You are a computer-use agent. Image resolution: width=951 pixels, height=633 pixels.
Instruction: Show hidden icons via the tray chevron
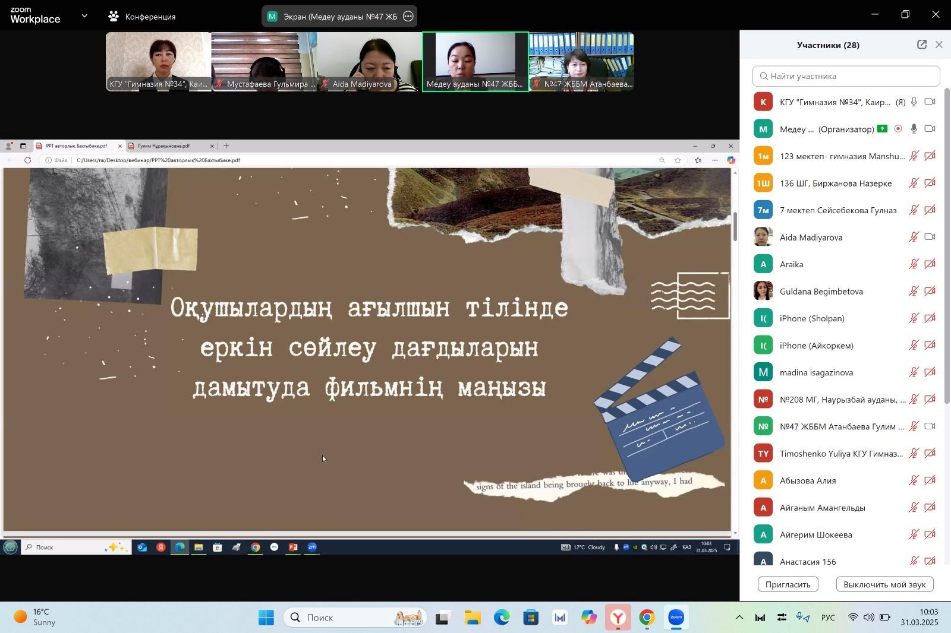tap(740, 618)
